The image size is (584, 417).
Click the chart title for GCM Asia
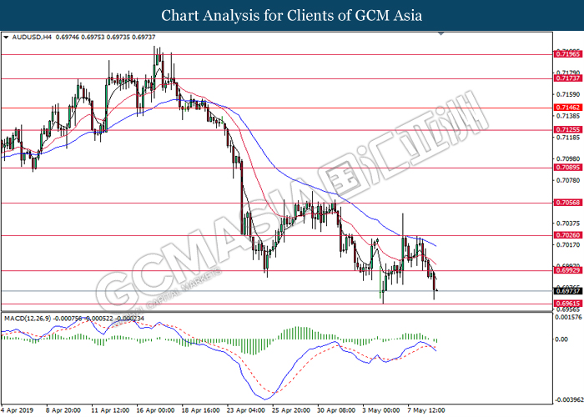click(292, 15)
